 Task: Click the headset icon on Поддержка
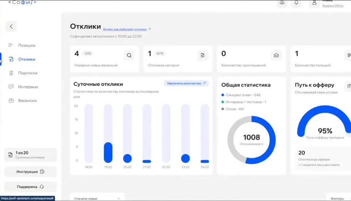(42, 187)
